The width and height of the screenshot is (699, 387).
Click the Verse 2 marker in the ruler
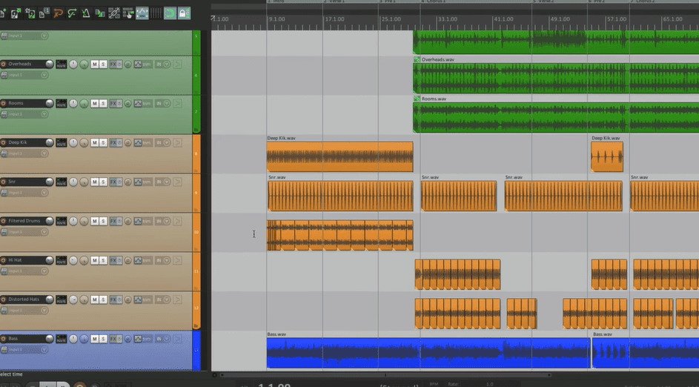pos(546,2)
